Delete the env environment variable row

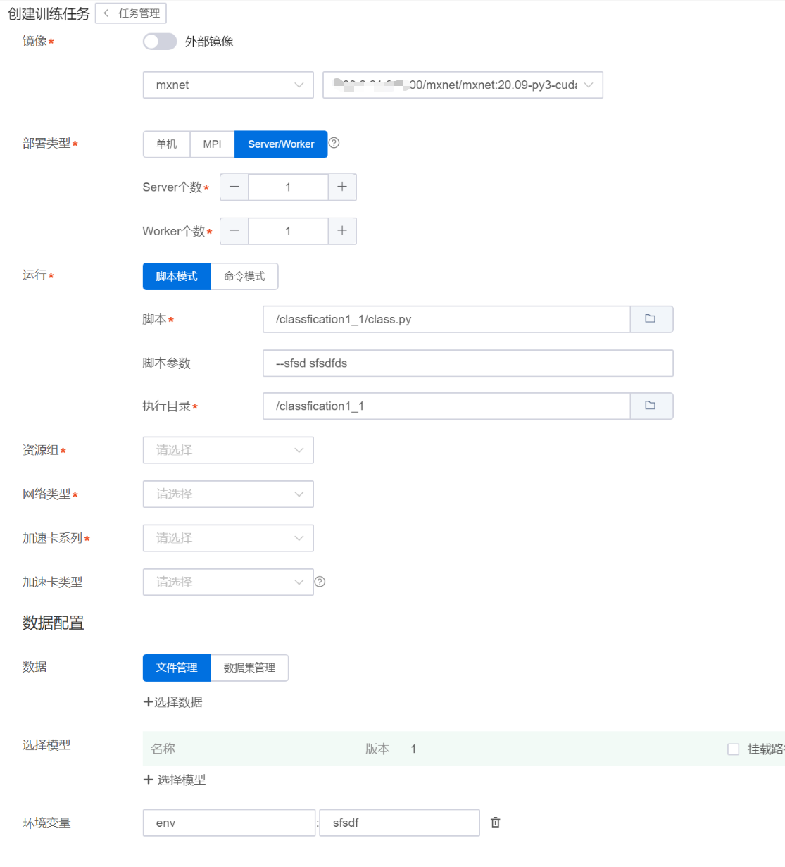[496, 823]
